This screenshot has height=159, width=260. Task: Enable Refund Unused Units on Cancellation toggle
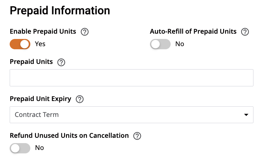click(20, 148)
